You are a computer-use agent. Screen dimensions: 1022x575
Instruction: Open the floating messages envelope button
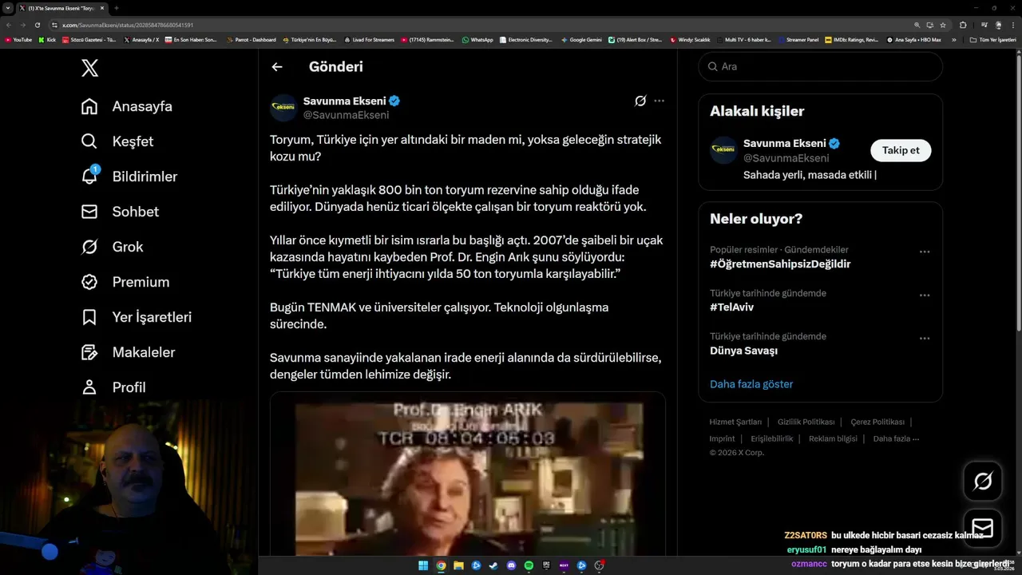coord(983,528)
